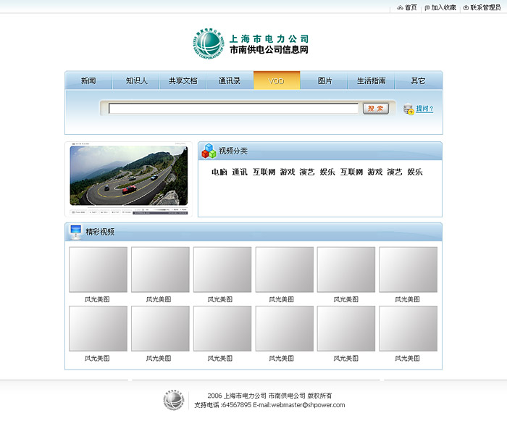Open the 联系管理员 link
The image size is (507, 421).
pyautogui.click(x=485, y=7)
